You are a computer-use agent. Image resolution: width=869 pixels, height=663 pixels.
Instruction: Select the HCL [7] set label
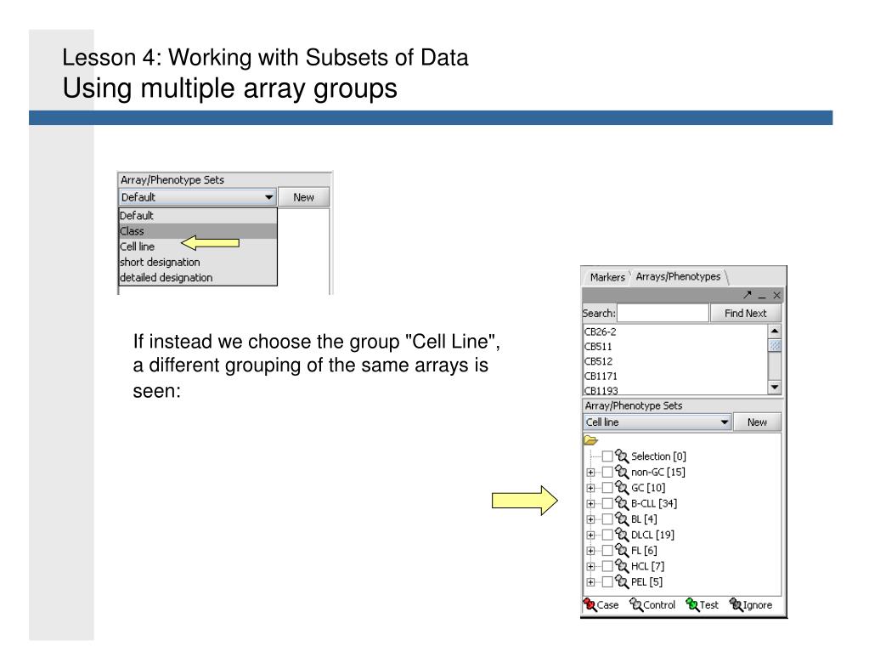point(648,566)
